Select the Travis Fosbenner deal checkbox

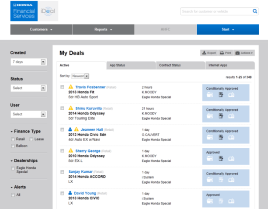[63, 87]
